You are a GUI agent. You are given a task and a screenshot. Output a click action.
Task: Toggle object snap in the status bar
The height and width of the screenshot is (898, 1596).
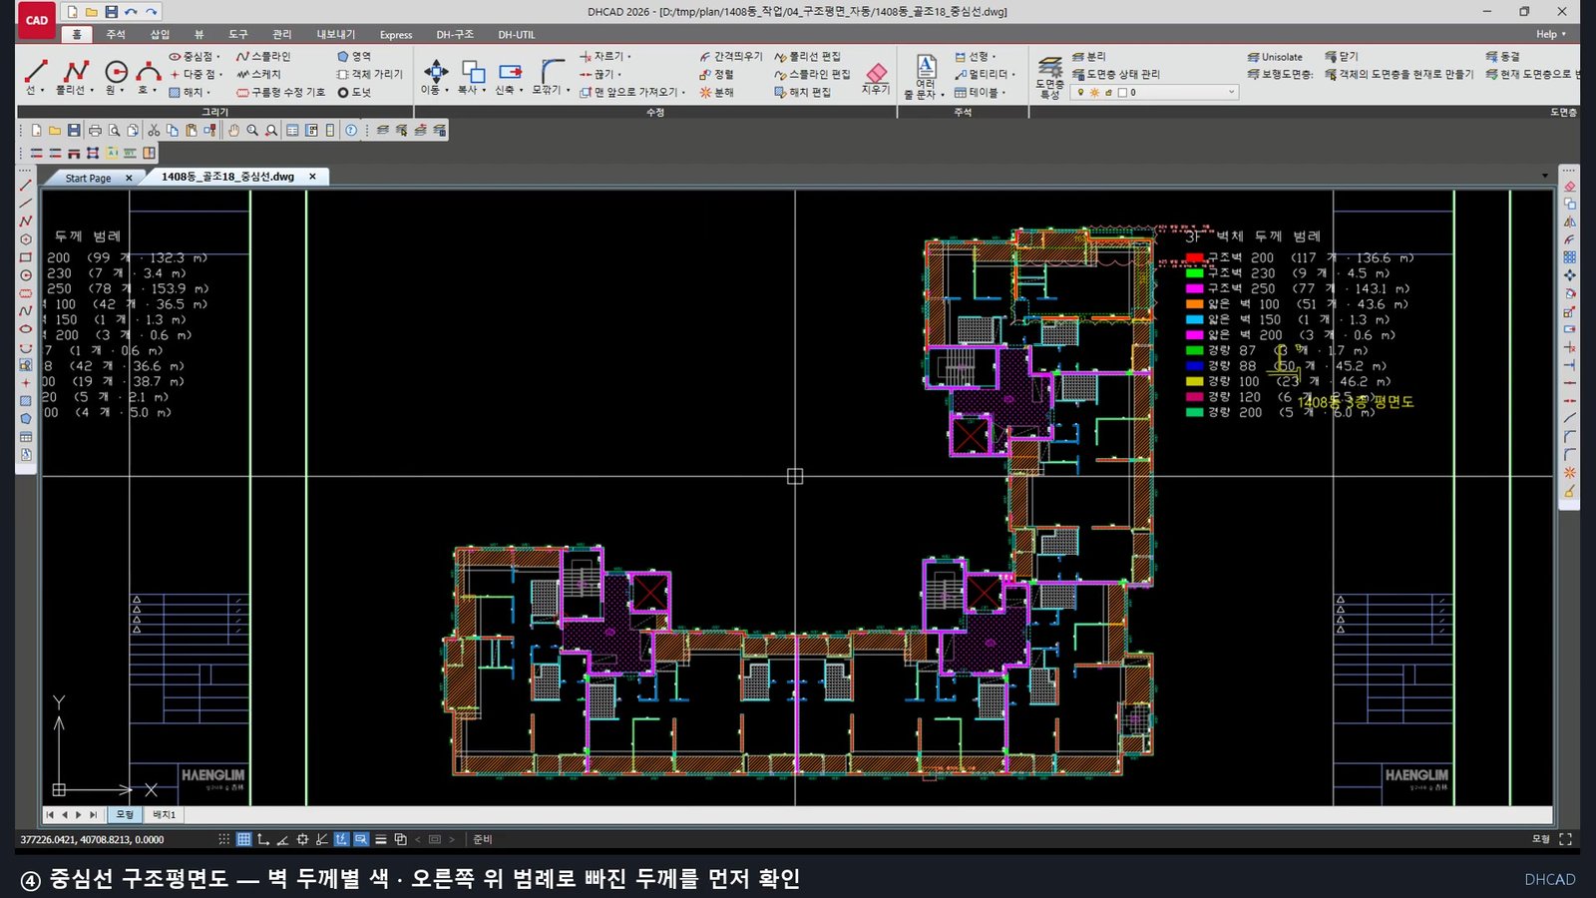(x=302, y=839)
